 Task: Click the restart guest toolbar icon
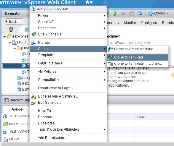pos(132,14)
